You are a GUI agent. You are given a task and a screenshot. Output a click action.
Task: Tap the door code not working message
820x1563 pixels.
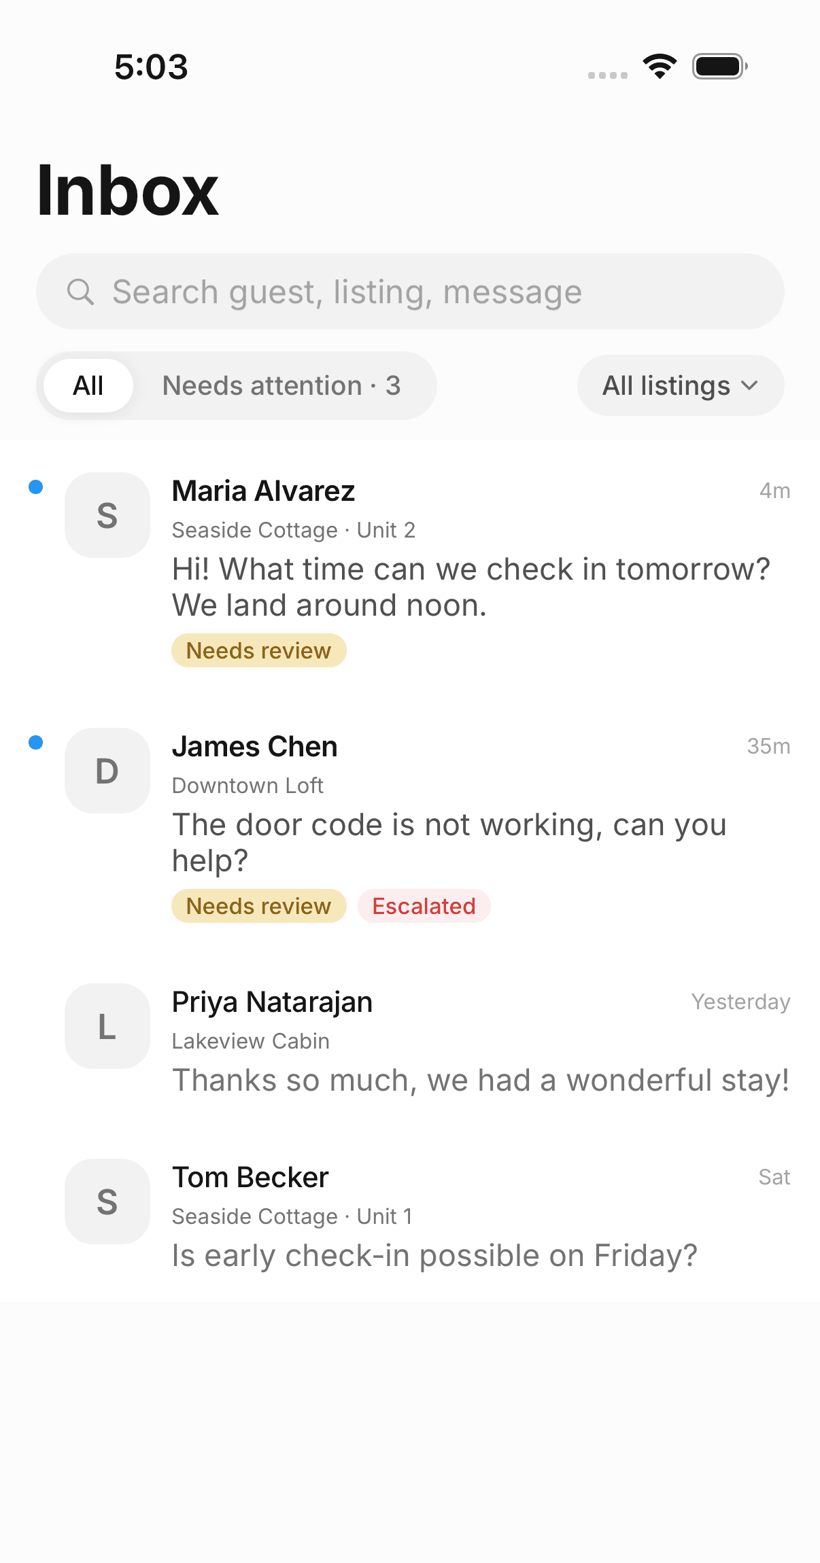click(449, 843)
